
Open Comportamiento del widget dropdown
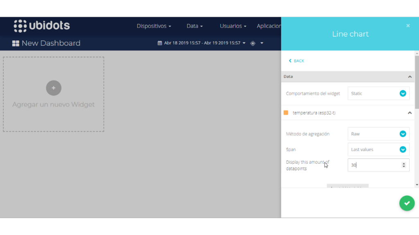coord(378,93)
